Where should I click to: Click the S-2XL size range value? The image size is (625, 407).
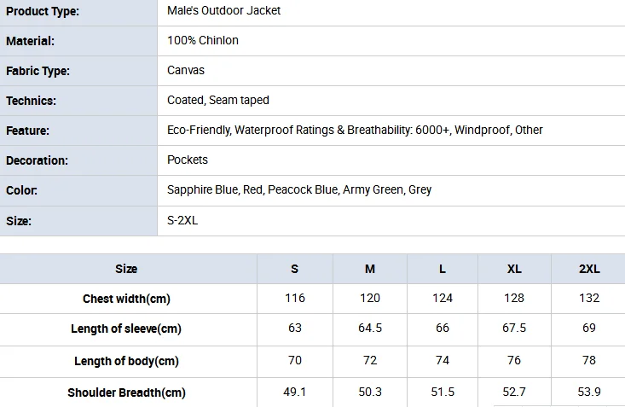pos(182,220)
